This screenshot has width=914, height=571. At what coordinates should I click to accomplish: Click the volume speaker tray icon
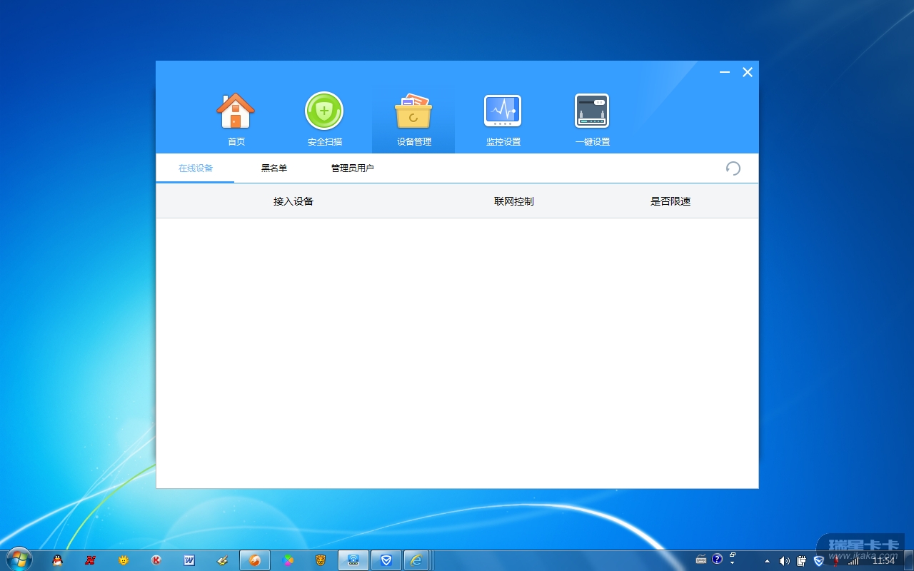784,560
